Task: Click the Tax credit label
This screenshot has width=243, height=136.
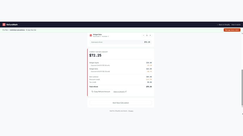Action: click(93, 82)
